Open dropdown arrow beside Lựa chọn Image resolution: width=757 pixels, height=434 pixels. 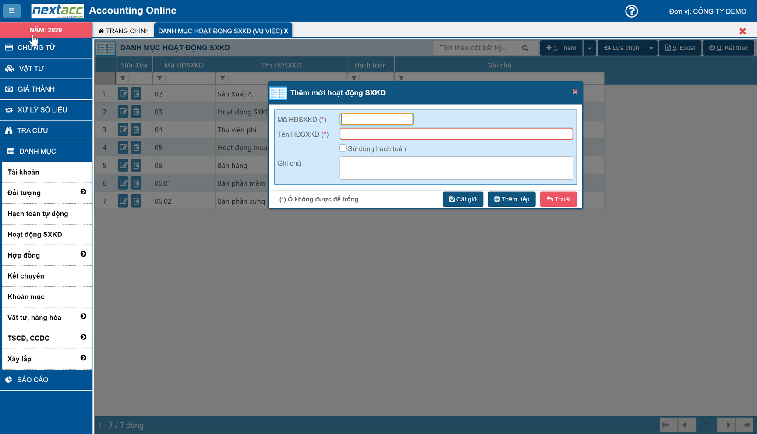coord(651,48)
